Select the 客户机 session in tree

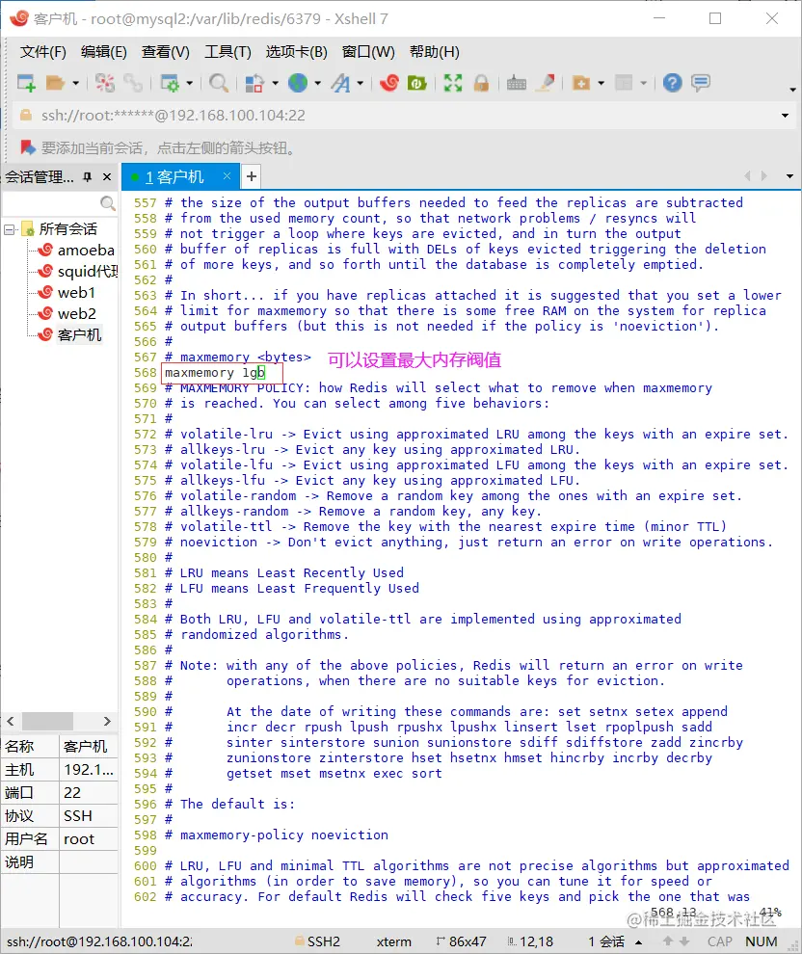(79, 335)
